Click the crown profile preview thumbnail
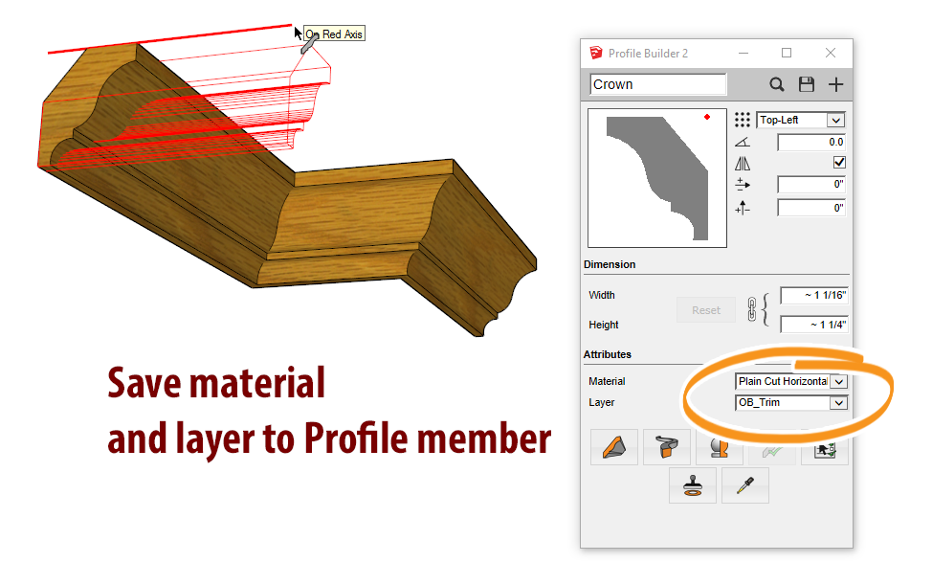The height and width of the screenshot is (585, 932). coord(656,178)
